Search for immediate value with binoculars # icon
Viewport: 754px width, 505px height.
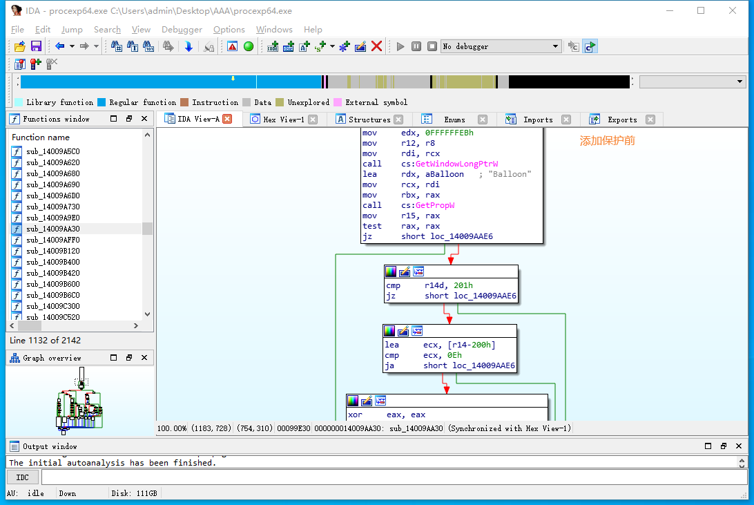tap(117, 47)
